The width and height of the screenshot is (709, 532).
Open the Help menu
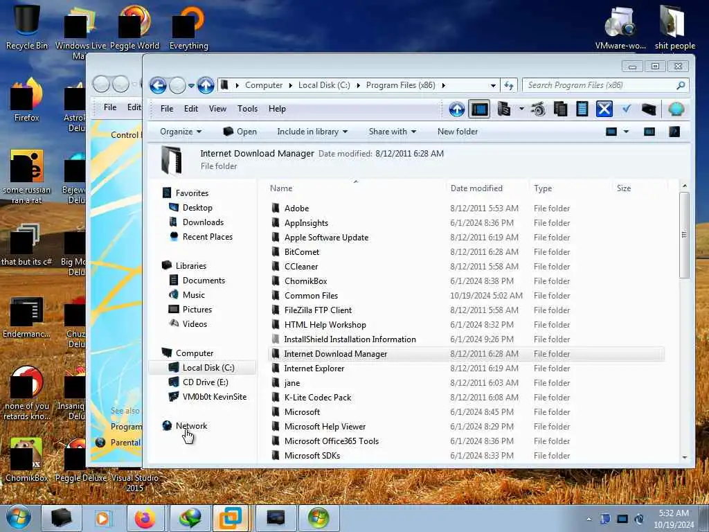tap(277, 109)
